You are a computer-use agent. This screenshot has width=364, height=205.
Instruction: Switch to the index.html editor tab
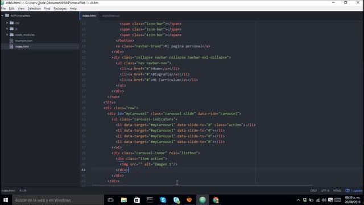[89, 16]
